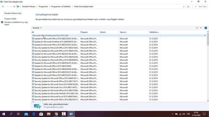Select Security Update for Office (KB3213626)
Image resolution: width=209 pixels, height=117 pixels.
tap(96, 48)
